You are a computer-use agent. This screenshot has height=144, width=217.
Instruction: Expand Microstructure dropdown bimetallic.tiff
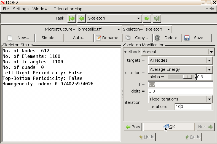click(99, 29)
